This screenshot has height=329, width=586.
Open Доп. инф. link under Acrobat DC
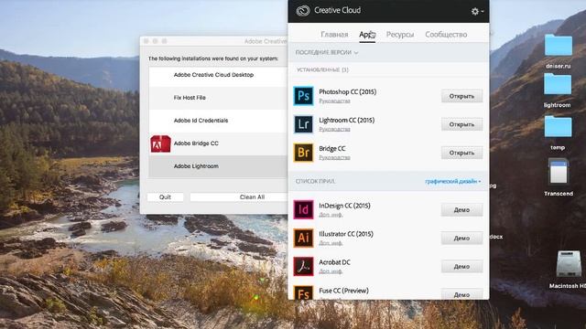pos(331,271)
